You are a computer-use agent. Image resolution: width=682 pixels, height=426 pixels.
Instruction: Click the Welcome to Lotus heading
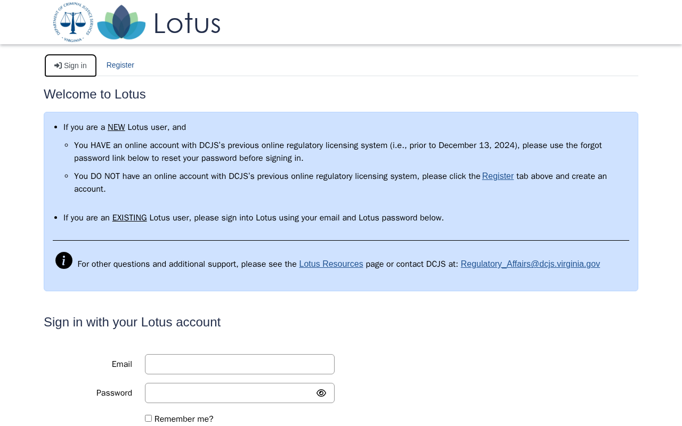[x=95, y=94]
